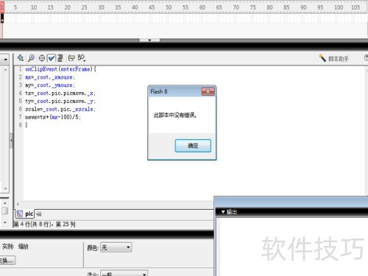Click frame 50 on the timeline ruler
The width and height of the screenshot is (368, 276).
pos(169,7)
